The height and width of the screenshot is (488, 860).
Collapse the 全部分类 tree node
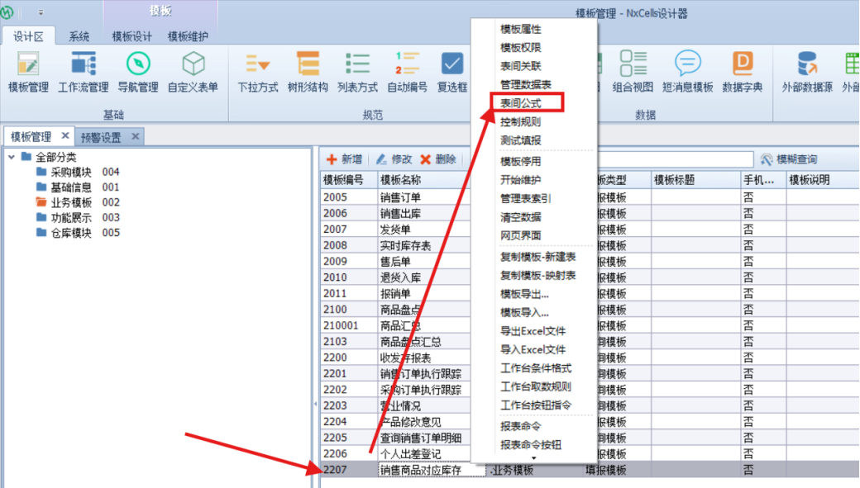(x=12, y=157)
